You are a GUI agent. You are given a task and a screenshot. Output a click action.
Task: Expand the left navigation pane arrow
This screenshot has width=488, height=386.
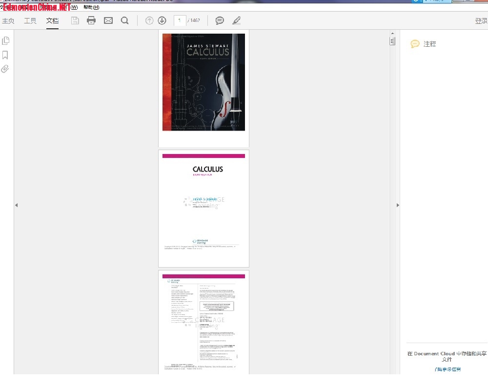pyautogui.click(x=16, y=205)
